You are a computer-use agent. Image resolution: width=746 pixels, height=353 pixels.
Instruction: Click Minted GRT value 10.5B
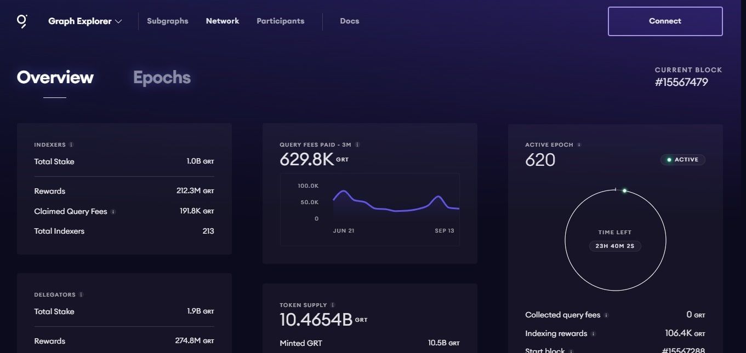tap(444, 343)
